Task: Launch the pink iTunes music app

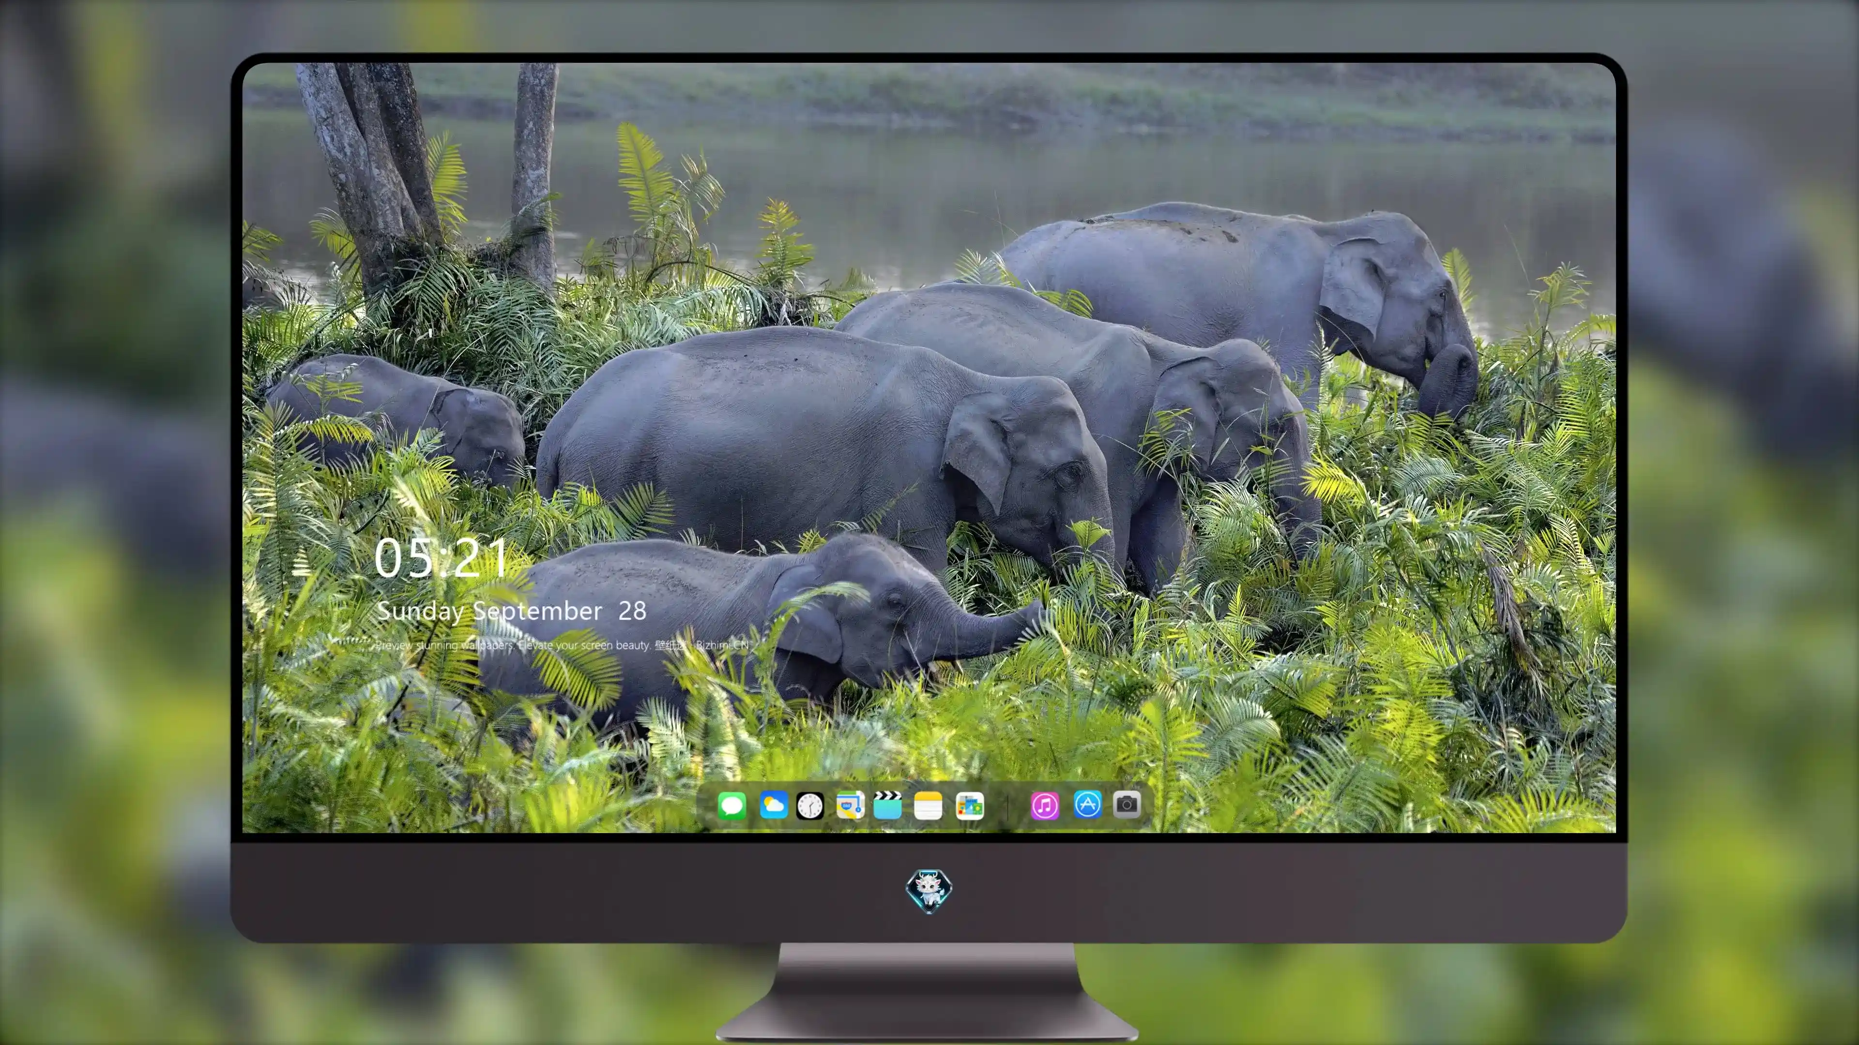Action: coord(1045,806)
